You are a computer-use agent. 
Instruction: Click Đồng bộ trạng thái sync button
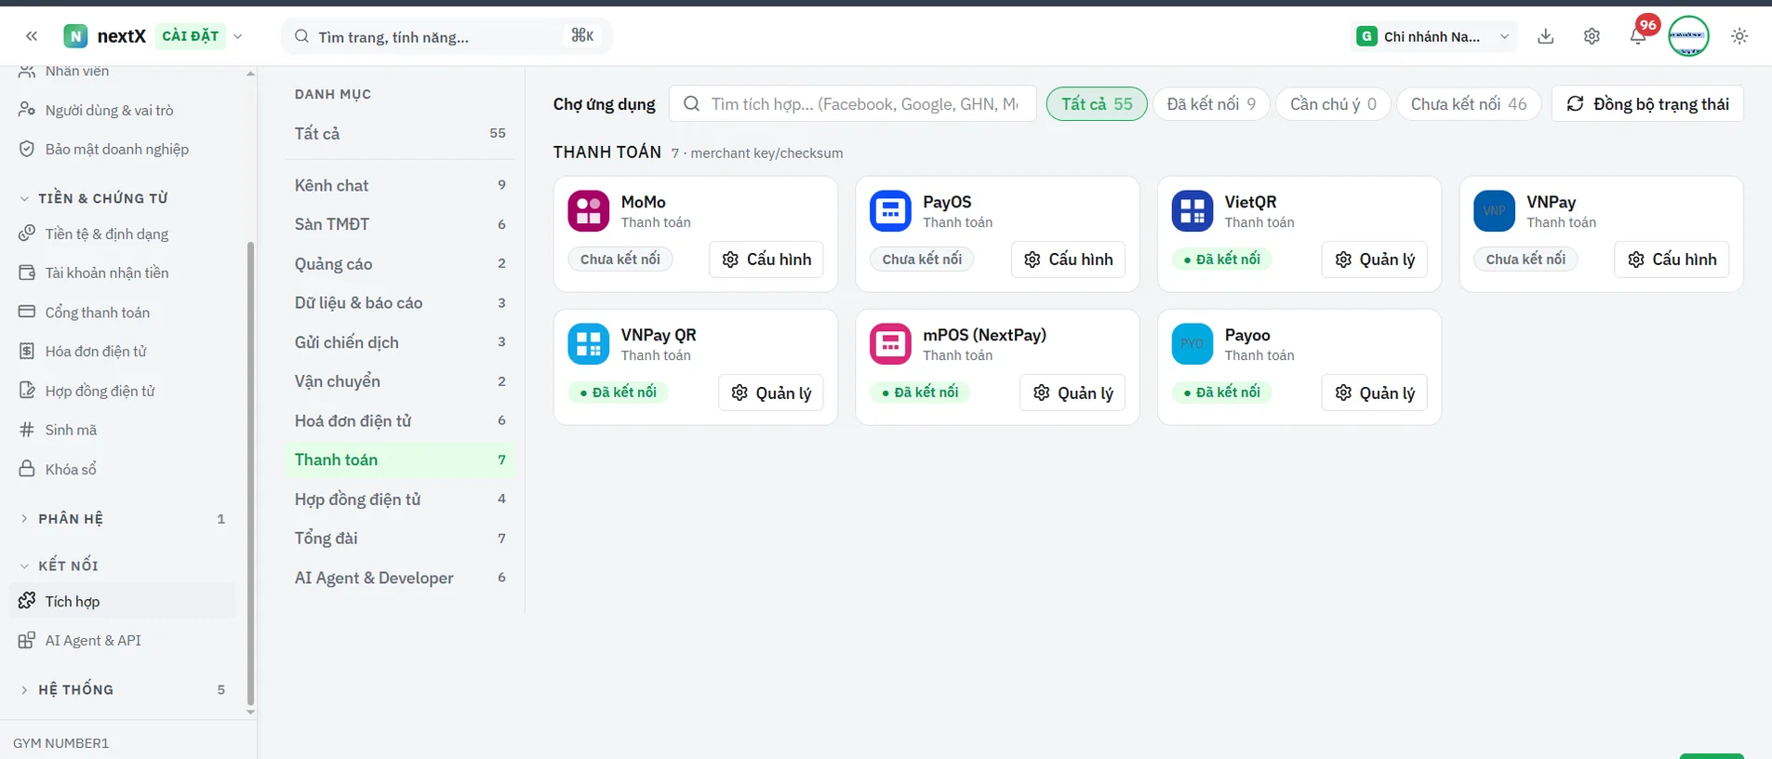[1647, 104]
